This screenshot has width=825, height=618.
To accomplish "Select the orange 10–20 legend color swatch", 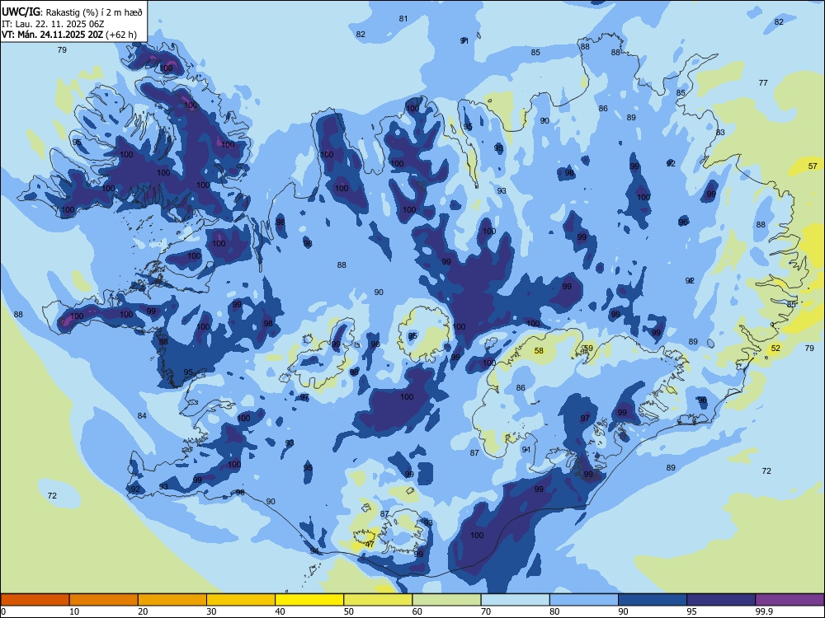I will [104, 600].
